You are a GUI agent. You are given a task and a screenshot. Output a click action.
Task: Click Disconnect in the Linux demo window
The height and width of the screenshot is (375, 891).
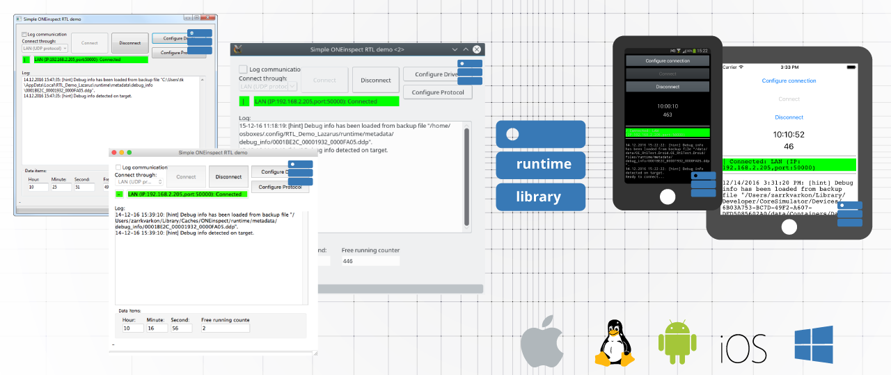(x=376, y=80)
